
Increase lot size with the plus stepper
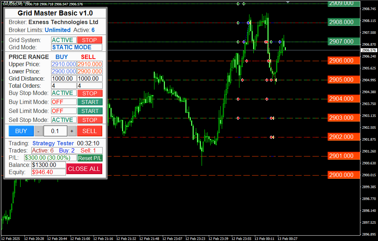pyautogui.click(x=72, y=131)
